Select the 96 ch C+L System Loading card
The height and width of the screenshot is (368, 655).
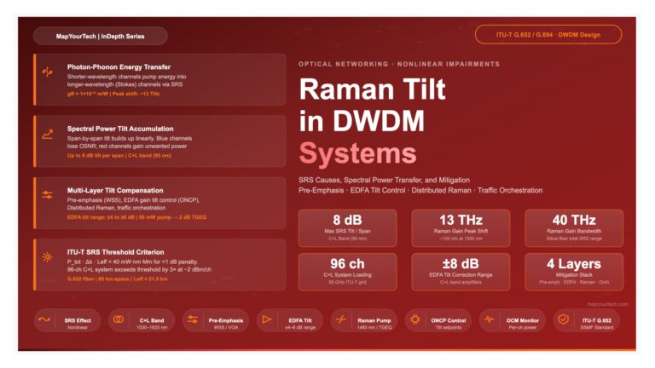coord(346,271)
